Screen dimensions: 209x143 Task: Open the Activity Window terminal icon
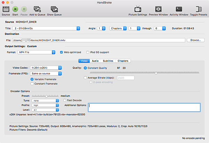coord(179,9)
